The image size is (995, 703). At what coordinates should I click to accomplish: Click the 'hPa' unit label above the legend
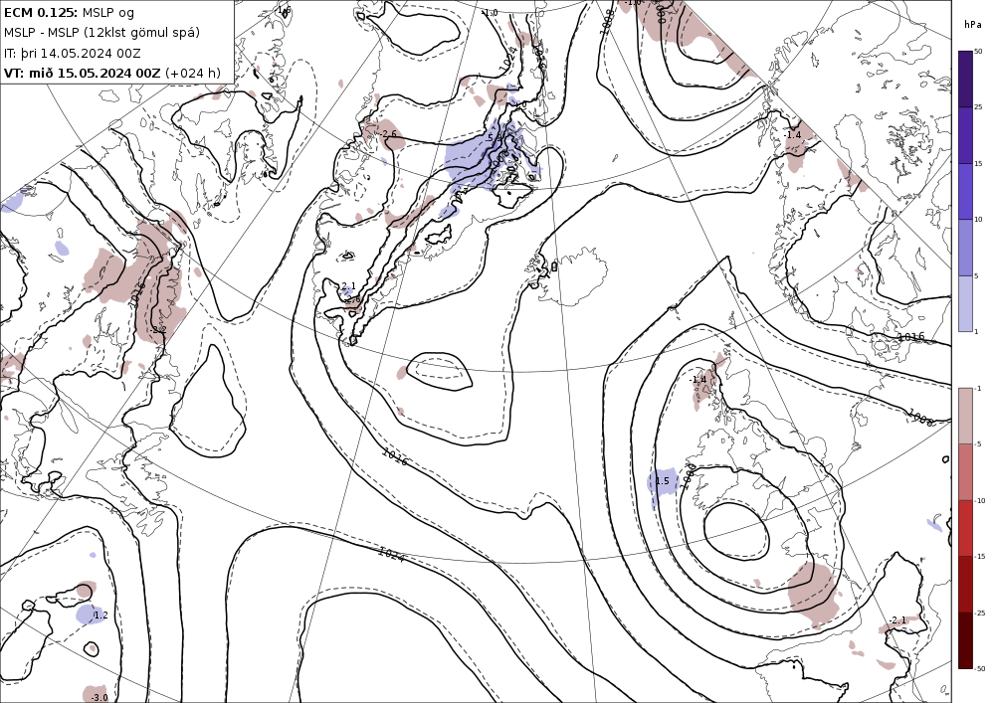click(x=971, y=24)
